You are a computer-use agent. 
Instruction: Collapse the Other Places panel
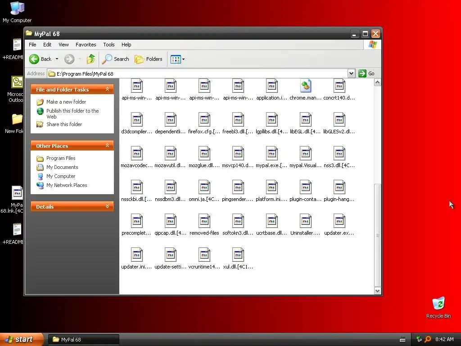pos(107,146)
